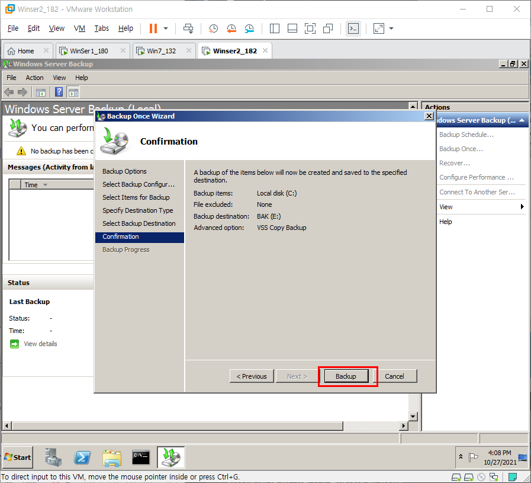The height and width of the screenshot is (483, 531).
Task: Select the Select Backup Configuration step
Action: [139, 184]
